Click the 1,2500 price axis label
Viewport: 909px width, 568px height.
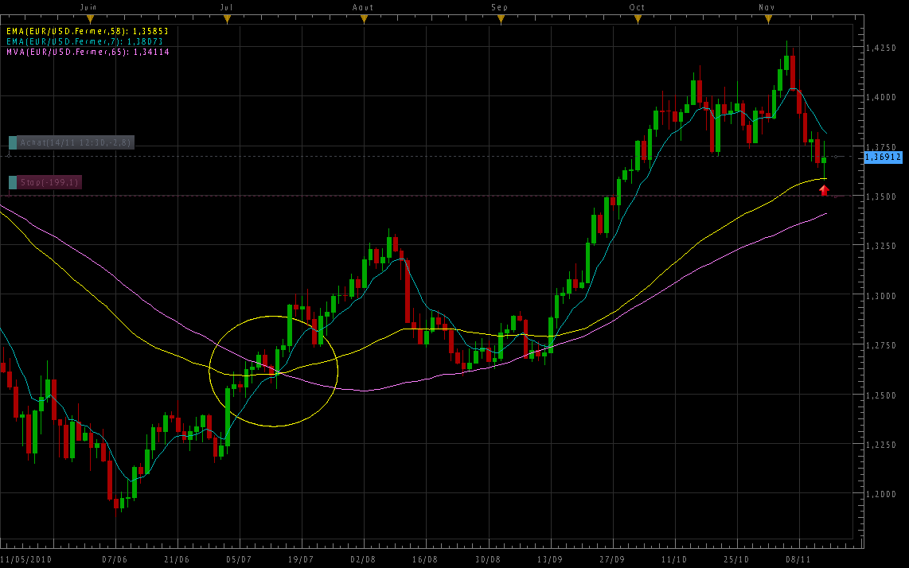[x=881, y=396]
